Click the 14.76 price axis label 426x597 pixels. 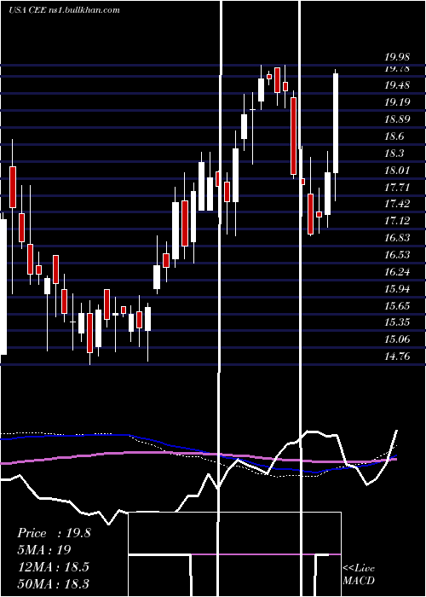click(397, 356)
